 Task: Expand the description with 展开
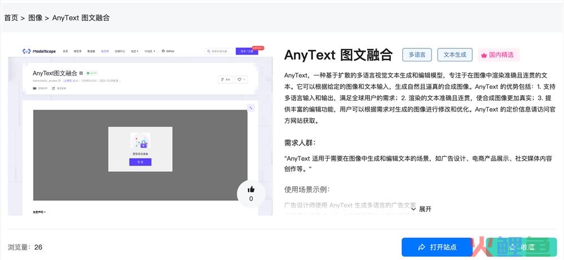coord(421,209)
